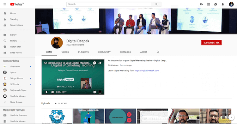Viewport: 237px width, 124px height.
Task: Add featured video to Watch later clock
Action: click(x=94, y=63)
